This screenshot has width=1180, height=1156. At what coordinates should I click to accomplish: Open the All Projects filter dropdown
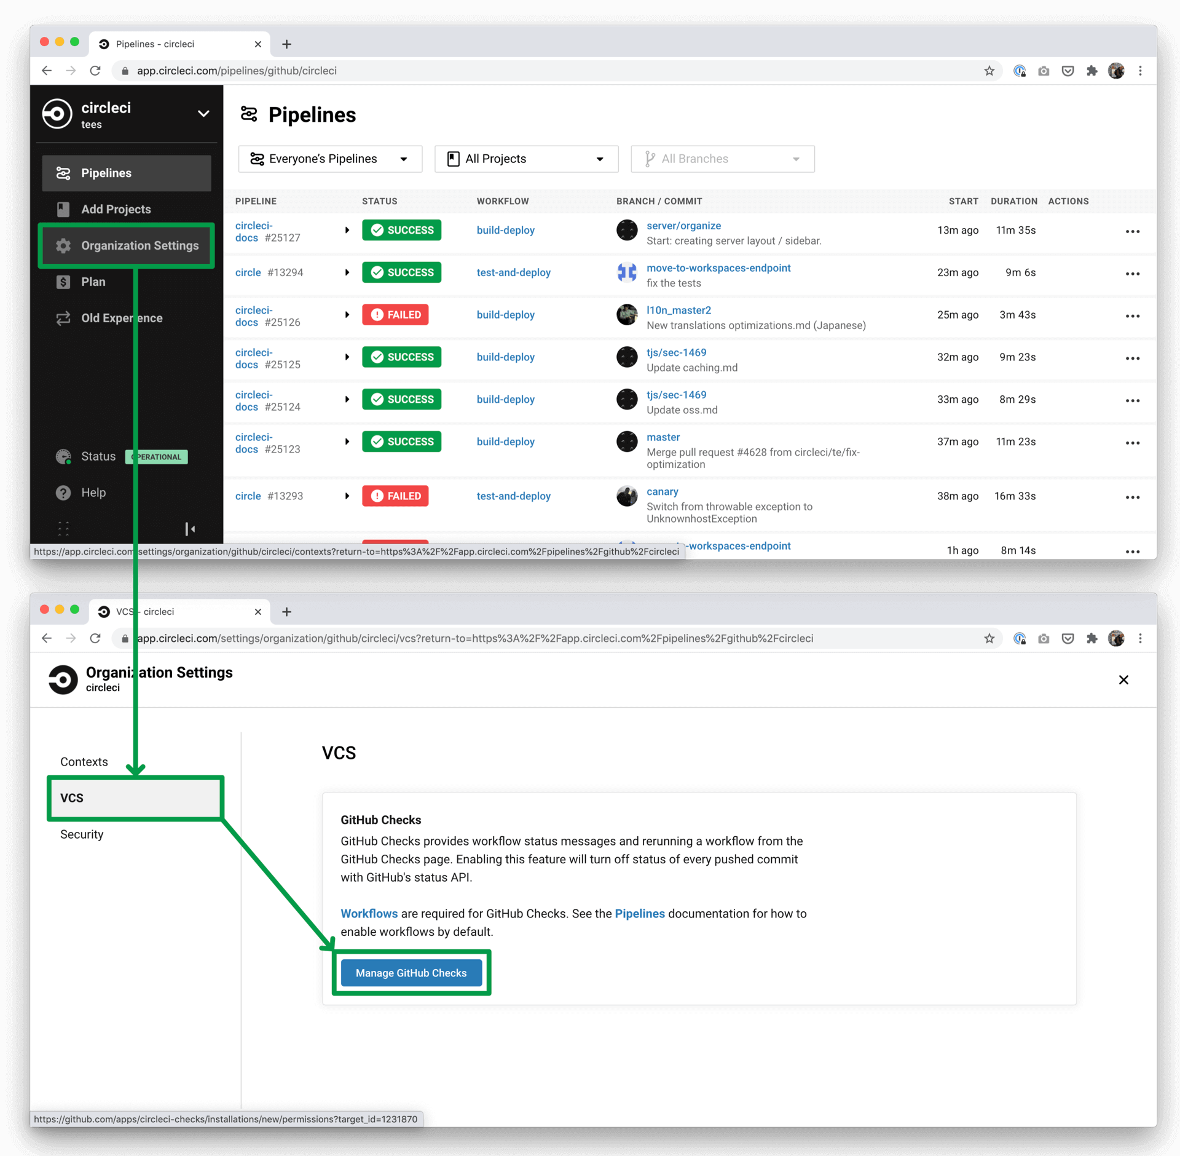tap(526, 159)
